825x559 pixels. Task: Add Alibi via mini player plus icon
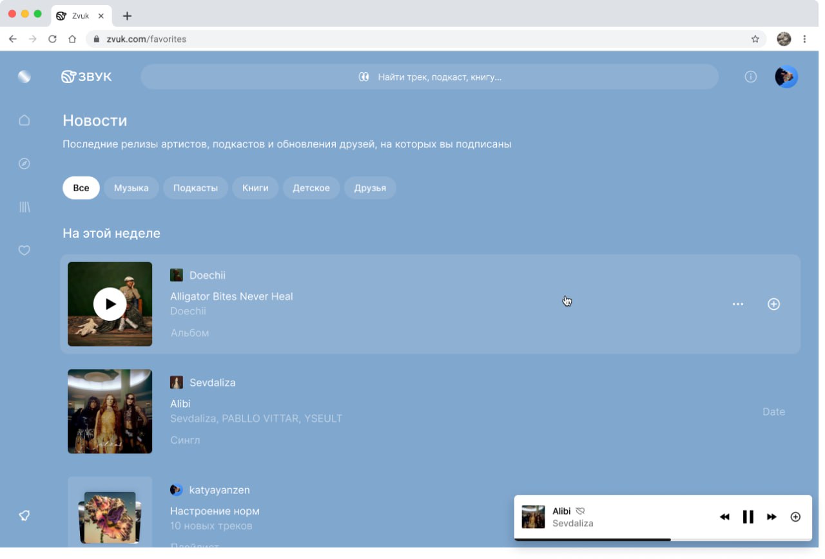click(x=795, y=516)
